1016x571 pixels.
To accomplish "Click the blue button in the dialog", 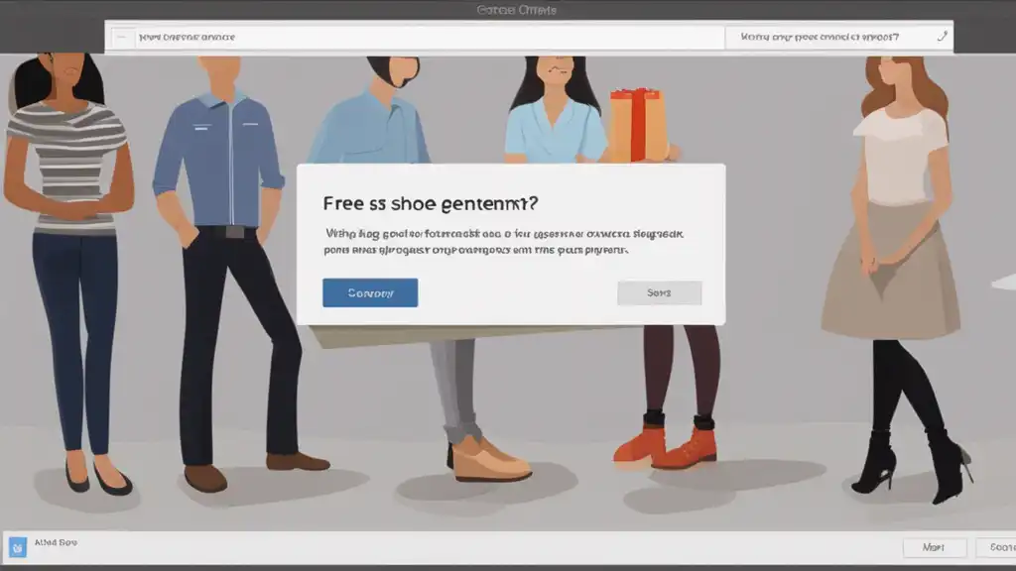I will [x=370, y=292].
